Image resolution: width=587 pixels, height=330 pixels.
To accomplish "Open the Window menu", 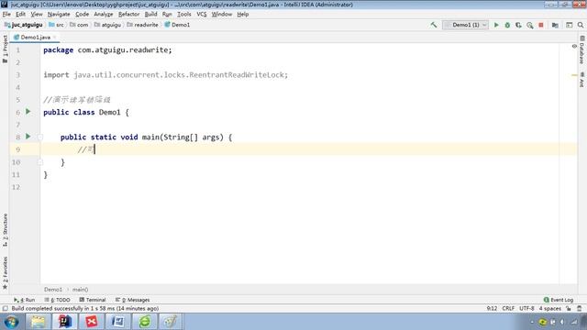I will coord(222,15).
